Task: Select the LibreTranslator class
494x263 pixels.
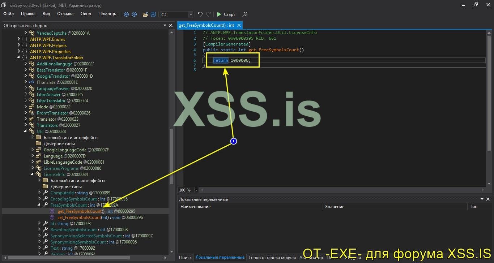Action: 62,101
